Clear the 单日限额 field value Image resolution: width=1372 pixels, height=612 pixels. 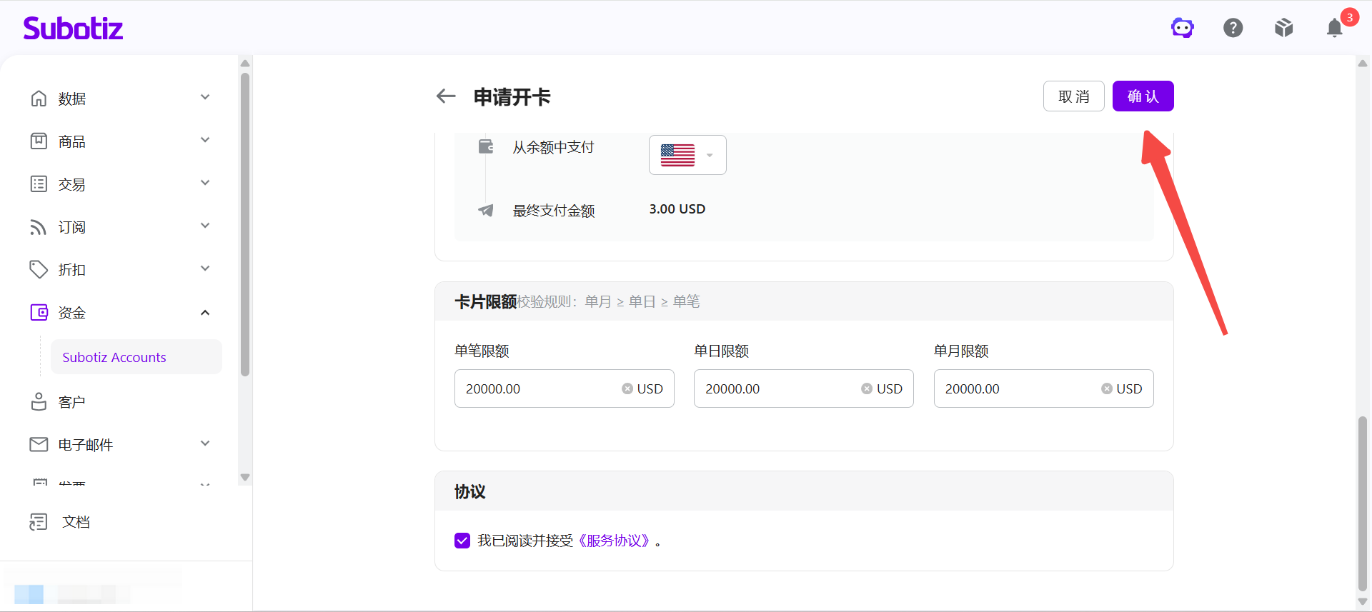pyautogui.click(x=867, y=388)
